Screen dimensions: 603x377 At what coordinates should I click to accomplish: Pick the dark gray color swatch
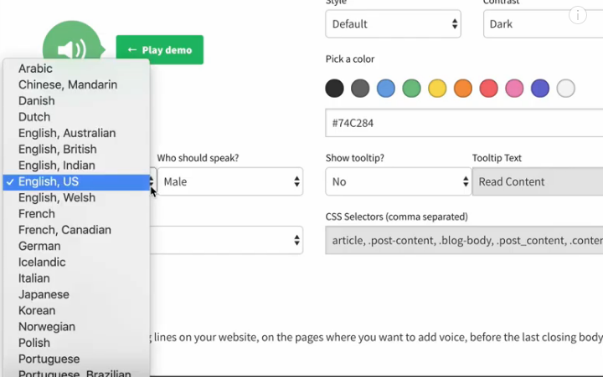360,89
